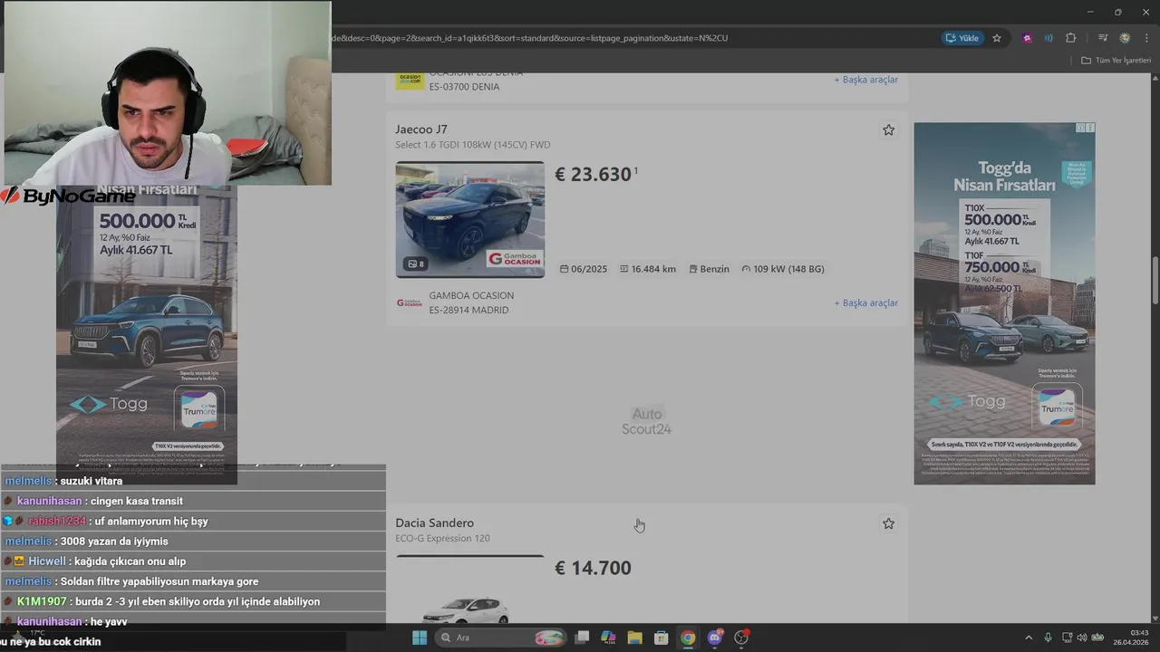Click GAMBOA OCASION dealer name
This screenshot has width=1160, height=652.
click(x=471, y=295)
